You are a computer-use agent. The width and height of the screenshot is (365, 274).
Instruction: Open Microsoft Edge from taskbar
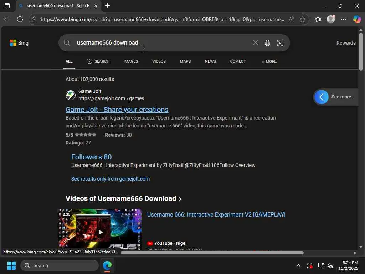coord(107,265)
